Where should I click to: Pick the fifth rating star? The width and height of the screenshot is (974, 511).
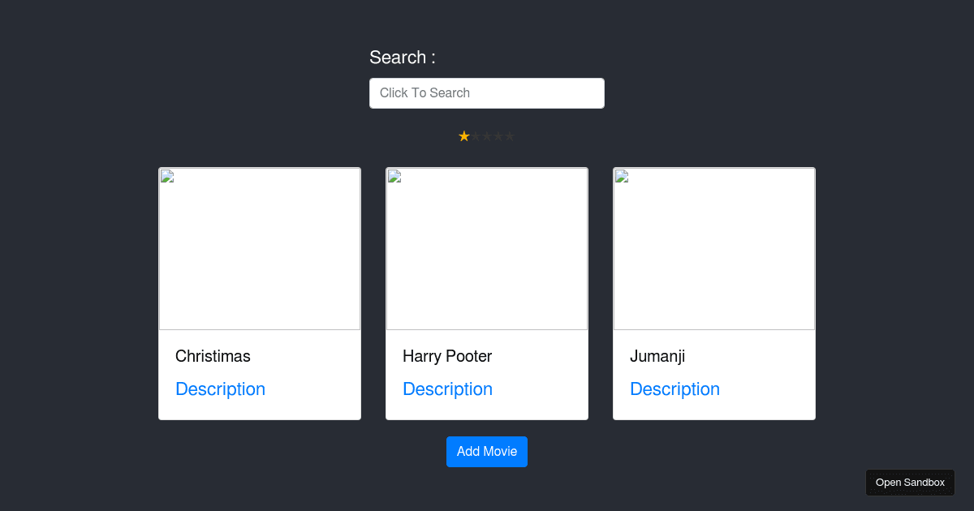(510, 136)
